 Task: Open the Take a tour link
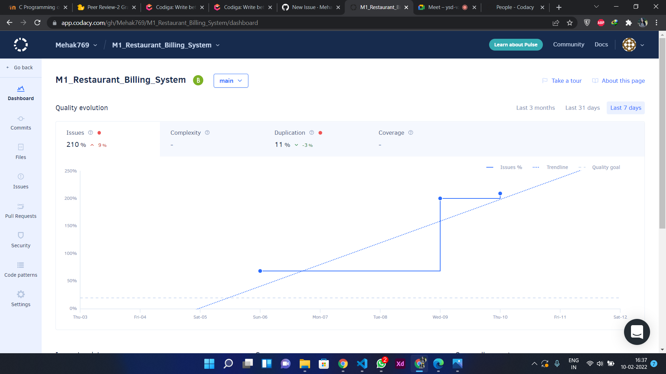(x=566, y=80)
